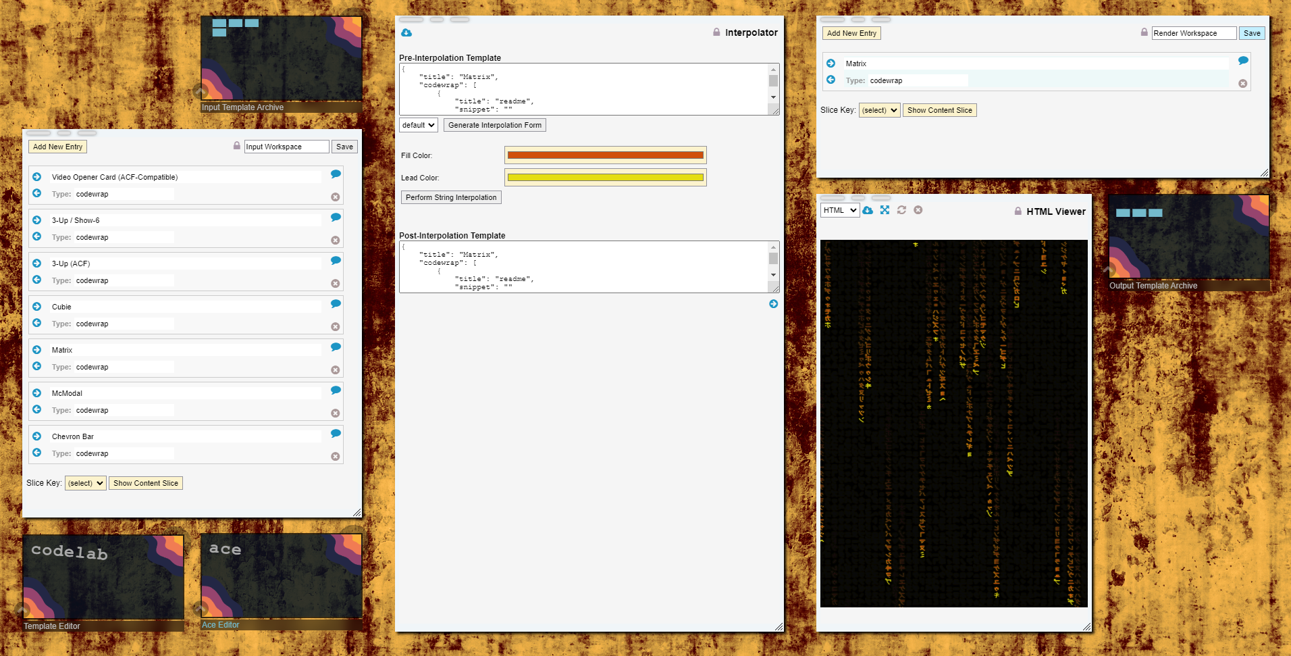Remove the Chevron Bar entry
The width and height of the screenshot is (1291, 656).
pyautogui.click(x=335, y=457)
